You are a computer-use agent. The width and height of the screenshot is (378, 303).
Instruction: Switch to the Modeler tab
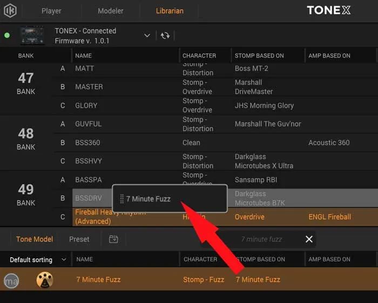pos(110,11)
